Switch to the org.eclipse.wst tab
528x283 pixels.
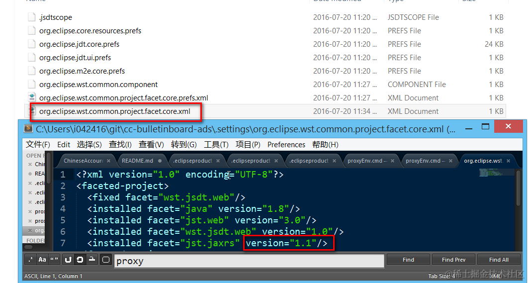coord(483,161)
